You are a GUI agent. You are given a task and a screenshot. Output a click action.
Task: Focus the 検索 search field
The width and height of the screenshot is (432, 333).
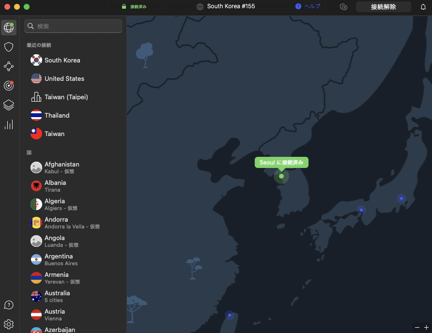click(73, 26)
